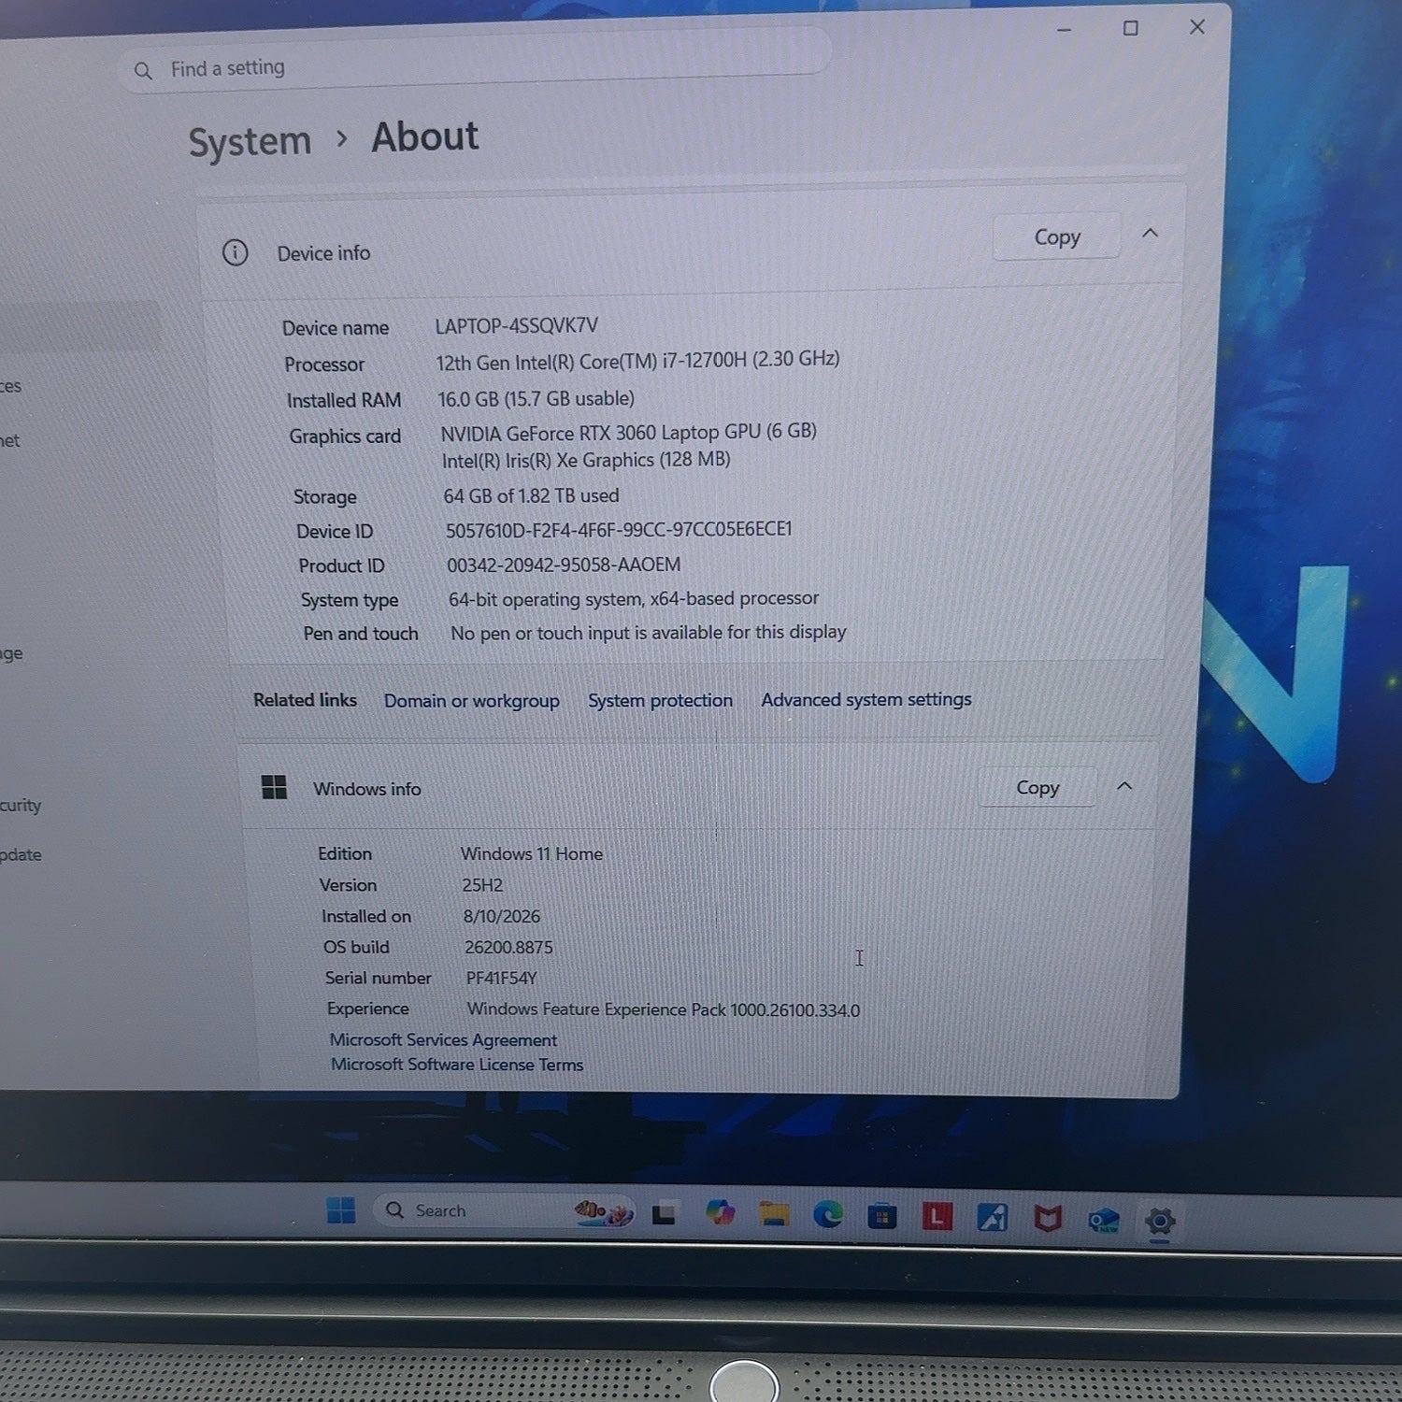Click the OS build value 26200.8875
The height and width of the screenshot is (1402, 1402).
pos(508,947)
